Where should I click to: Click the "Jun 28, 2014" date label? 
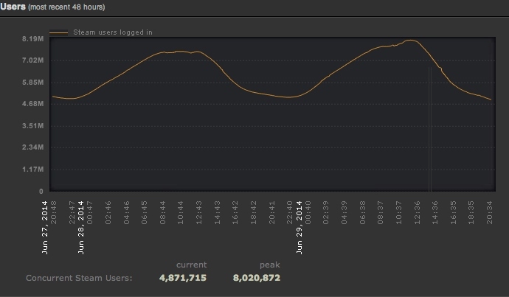81,227
